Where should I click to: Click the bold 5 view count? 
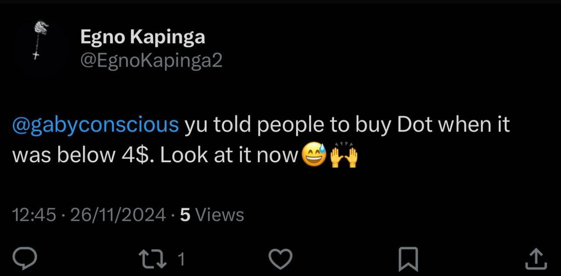tap(185, 215)
